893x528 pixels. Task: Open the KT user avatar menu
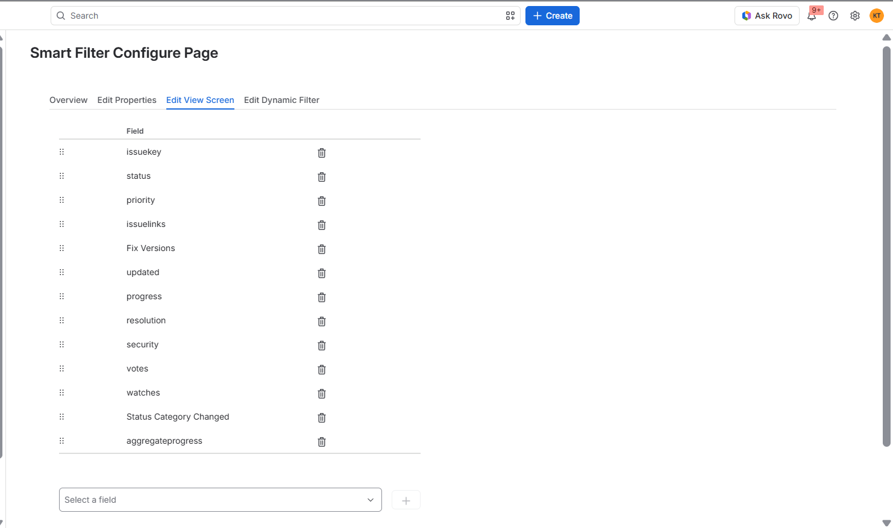point(877,16)
